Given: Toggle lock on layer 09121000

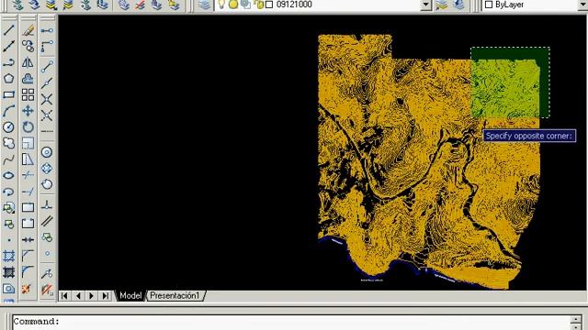Looking at the screenshot, I should [259, 5].
